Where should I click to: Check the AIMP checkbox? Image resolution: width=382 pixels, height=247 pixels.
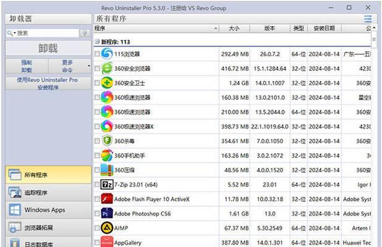(96, 228)
